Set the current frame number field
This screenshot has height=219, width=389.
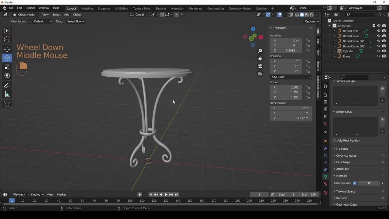(259, 195)
